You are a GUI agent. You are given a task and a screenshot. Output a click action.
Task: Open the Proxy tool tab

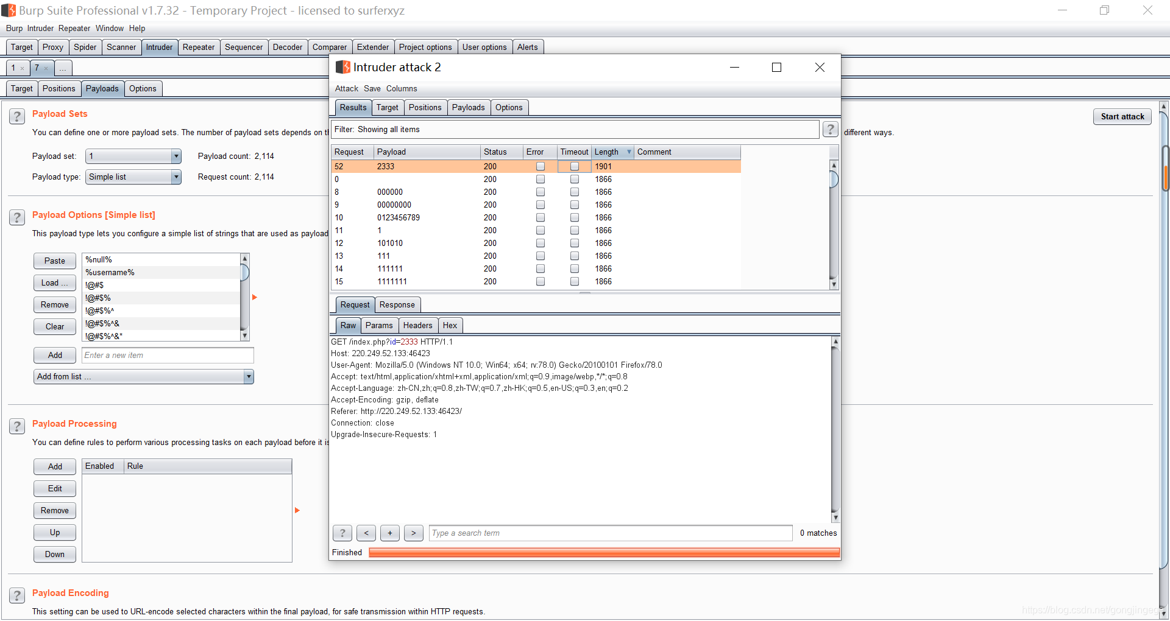tap(53, 47)
